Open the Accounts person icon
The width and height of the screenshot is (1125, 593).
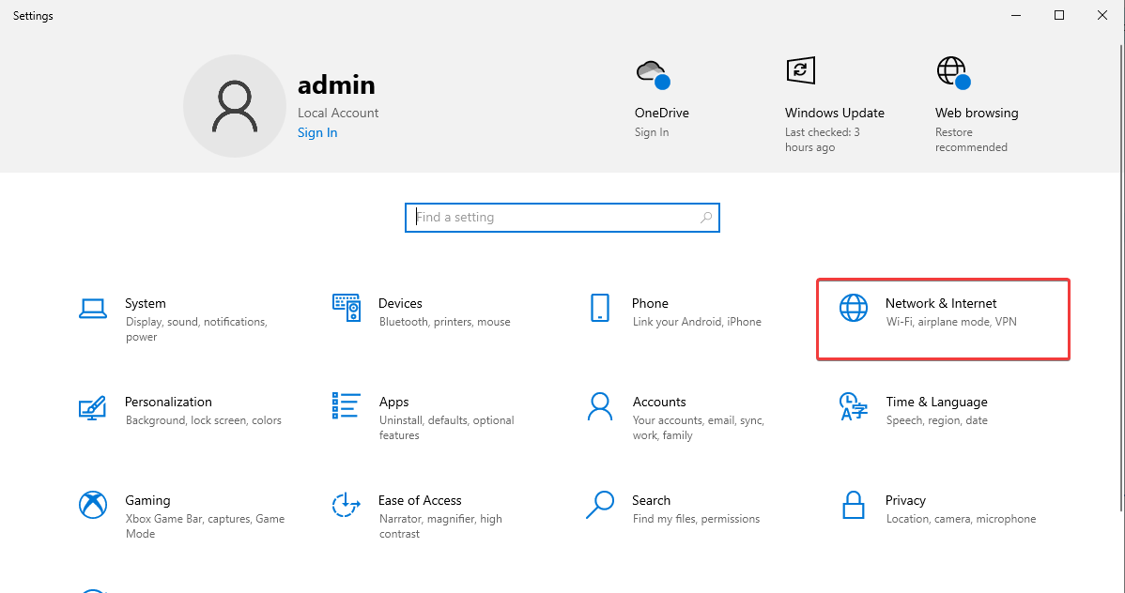[x=599, y=406]
